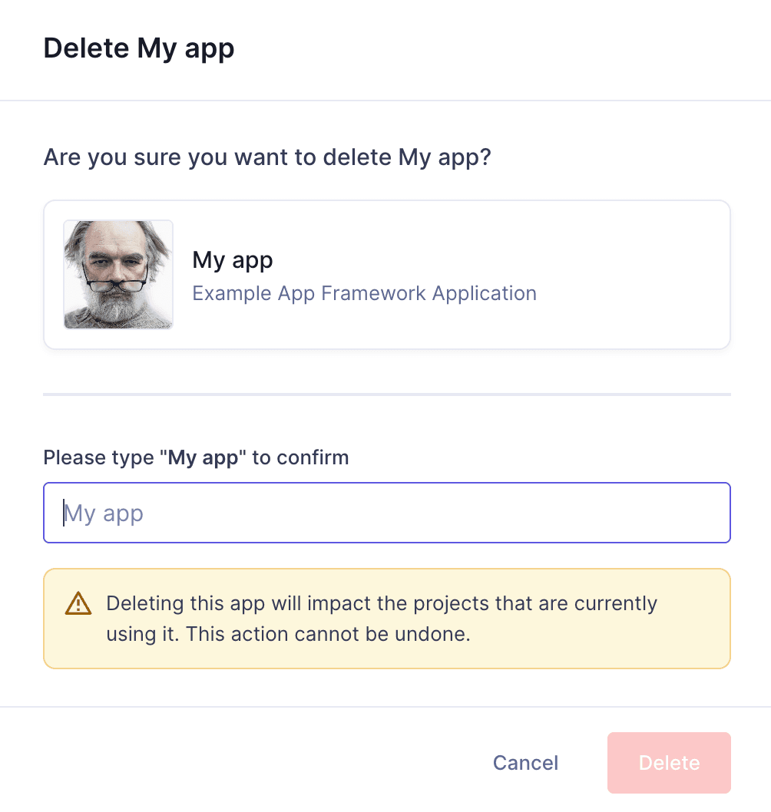The image size is (771, 812).
Task: Select the Cancel button
Action: 525,762
